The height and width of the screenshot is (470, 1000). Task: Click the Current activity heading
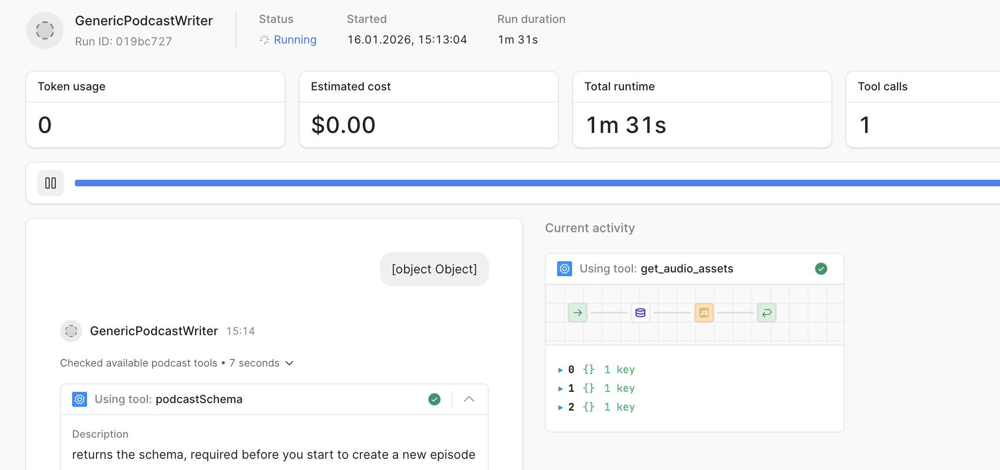(x=590, y=228)
